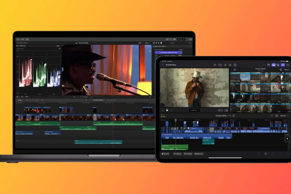The image size is (291, 194).
Task: Open the crop transform dropdown below Mac scopes
Action: pyautogui.click(x=18, y=97)
